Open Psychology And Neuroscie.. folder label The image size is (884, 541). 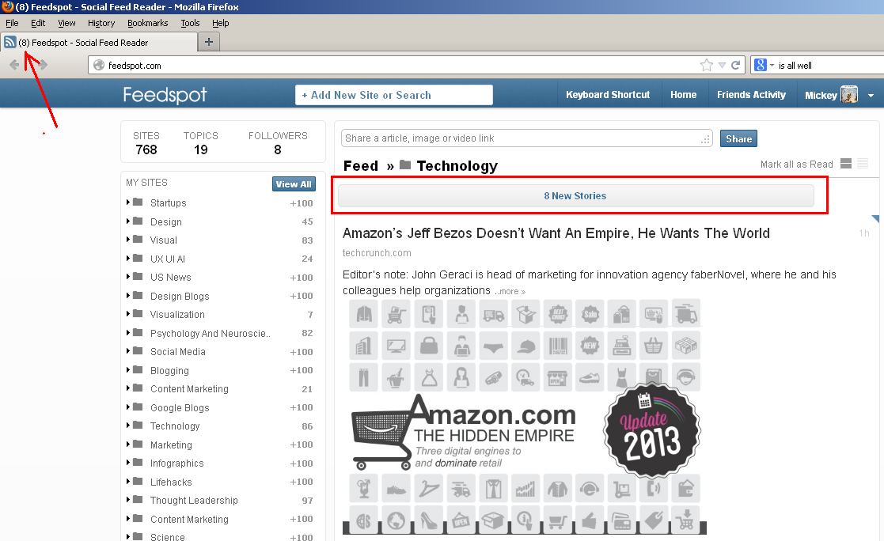[211, 333]
